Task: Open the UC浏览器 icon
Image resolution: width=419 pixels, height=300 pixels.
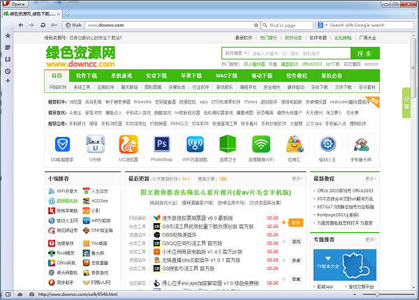Action: point(128,144)
